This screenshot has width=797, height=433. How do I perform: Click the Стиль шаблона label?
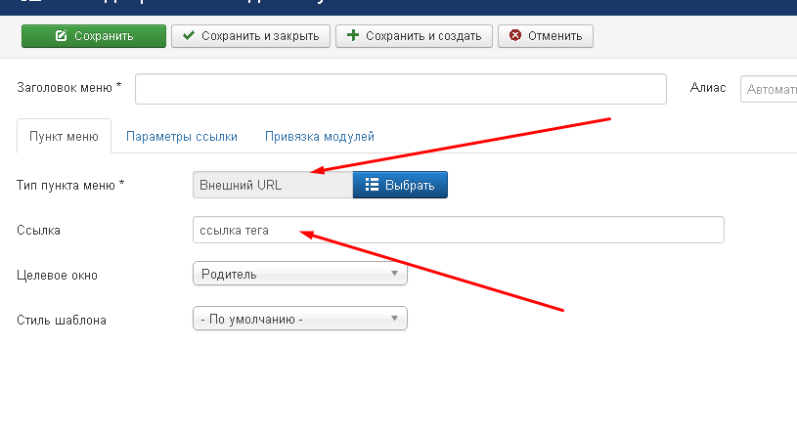62,320
